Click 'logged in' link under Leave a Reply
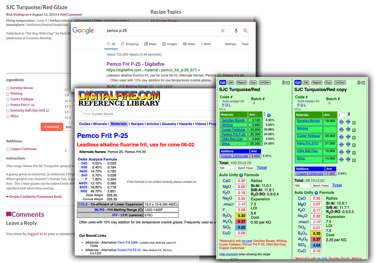376x263 pixels. pos(35,234)
